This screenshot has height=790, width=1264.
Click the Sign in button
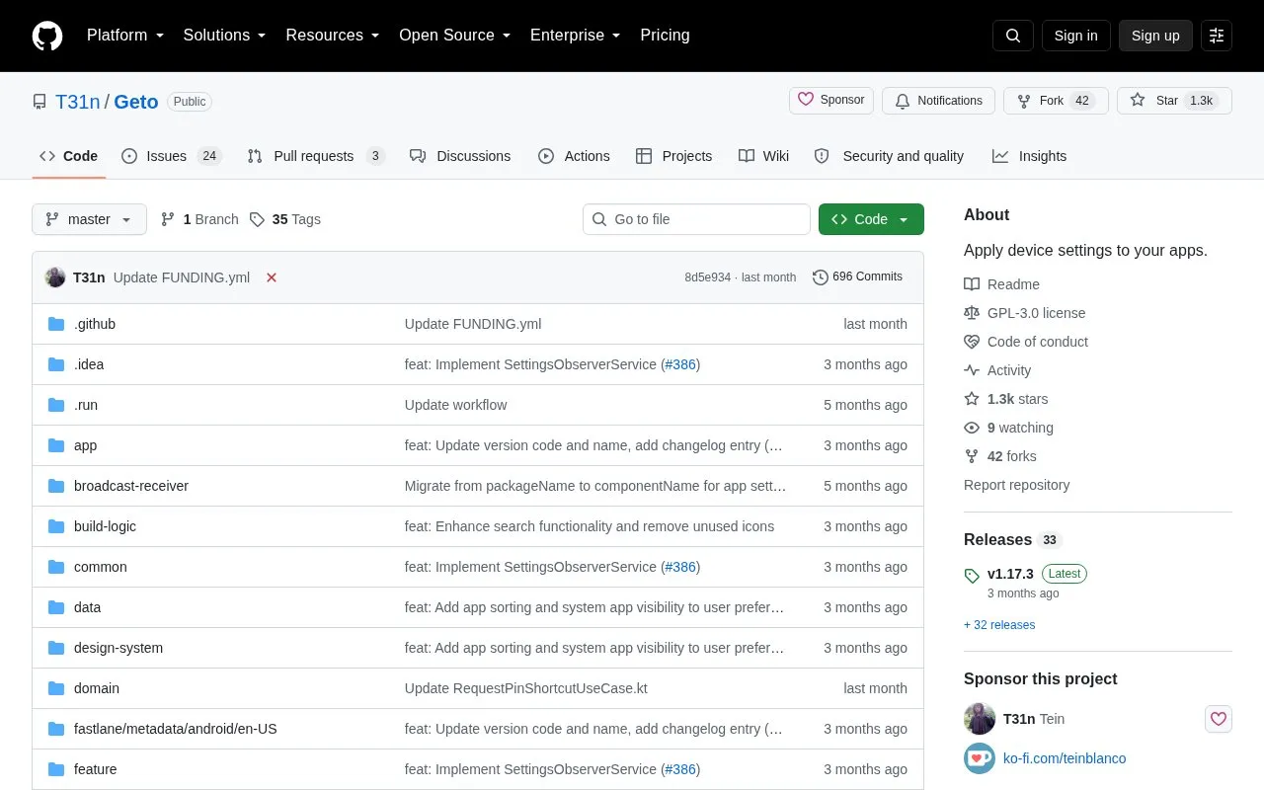tap(1076, 36)
